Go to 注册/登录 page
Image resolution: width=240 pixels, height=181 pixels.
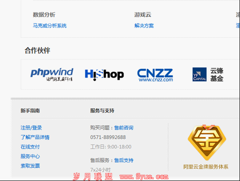point(31,128)
